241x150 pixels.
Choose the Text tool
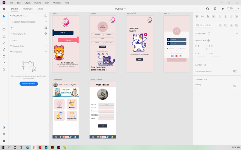point(4,56)
